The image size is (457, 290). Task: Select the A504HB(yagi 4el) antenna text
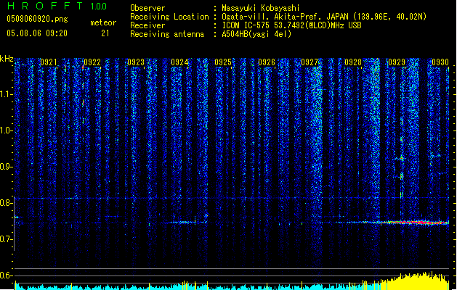[256, 34]
